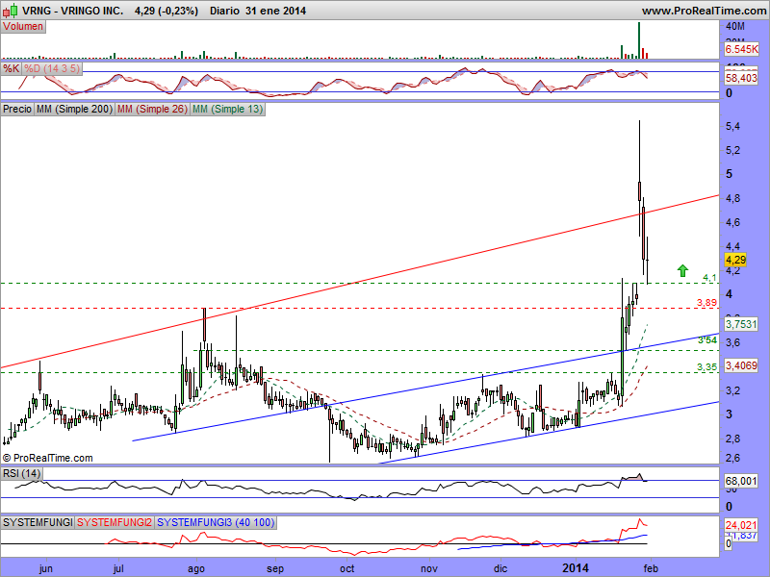Click the green 3,35 level label
Screen dimensions: 770x577
(707, 366)
